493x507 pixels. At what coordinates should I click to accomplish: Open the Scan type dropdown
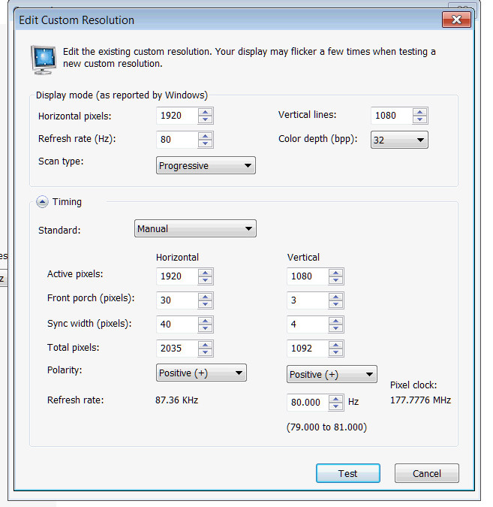coord(206,165)
